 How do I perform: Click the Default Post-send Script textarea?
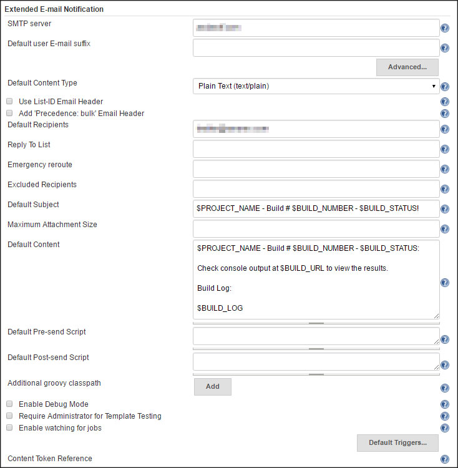[x=316, y=362]
